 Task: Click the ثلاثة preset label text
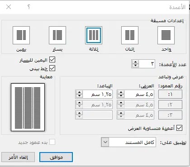[94, 49]
